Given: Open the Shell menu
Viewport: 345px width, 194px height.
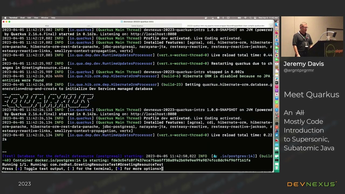Looking at the screenshot, I should point(22,18).
